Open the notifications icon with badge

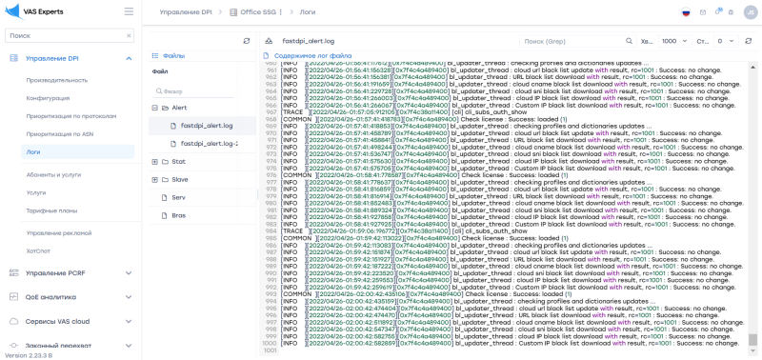coord(718,11)
